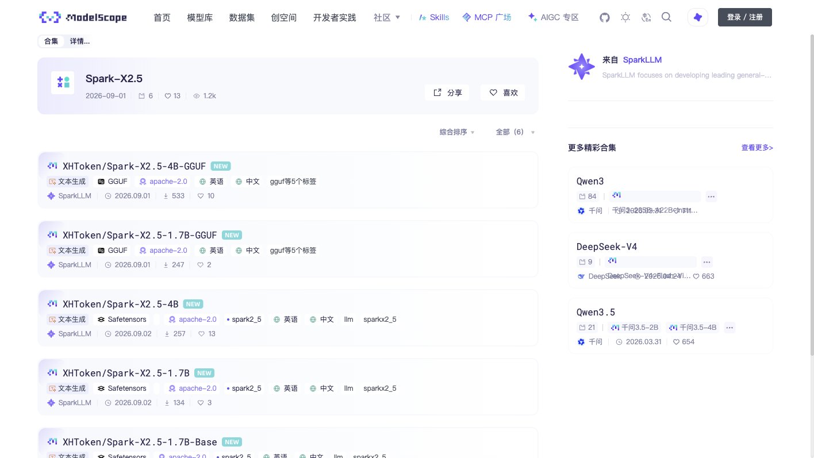Click the Spark-X2.5 collection icon
The height and width of the screenshot is (458, 814).
pos(63,83)
